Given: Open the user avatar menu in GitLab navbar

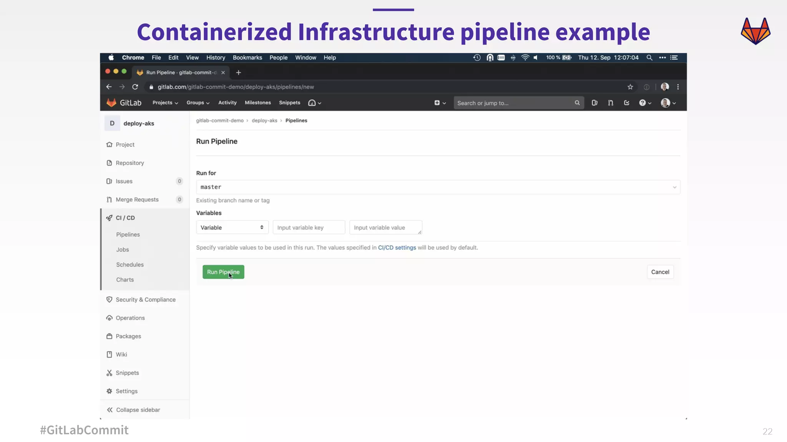Looking at the screenshot, I should 668,103.
